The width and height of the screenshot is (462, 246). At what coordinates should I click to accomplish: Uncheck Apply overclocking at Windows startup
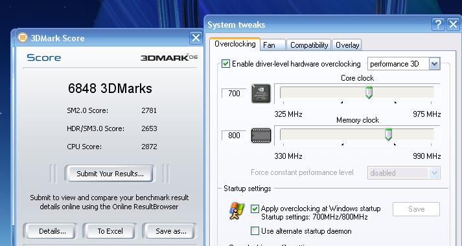pyautogui.click(x=255, y=209)
